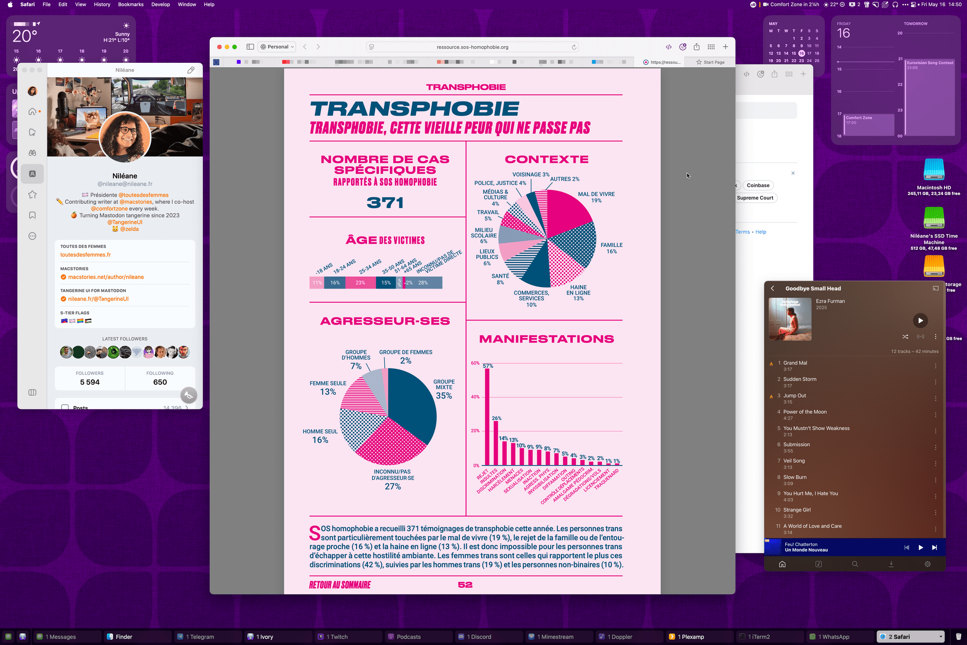This screenshot has height=645, width=967.
Task: Switch to the Start Page tab
Action: (710, 62)
